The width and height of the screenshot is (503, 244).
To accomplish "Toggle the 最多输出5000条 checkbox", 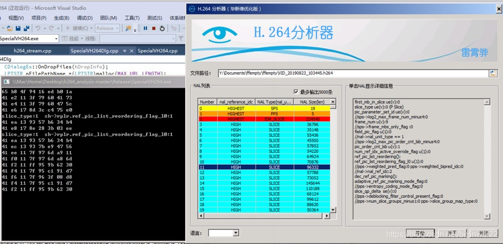I will click(296, 92).
